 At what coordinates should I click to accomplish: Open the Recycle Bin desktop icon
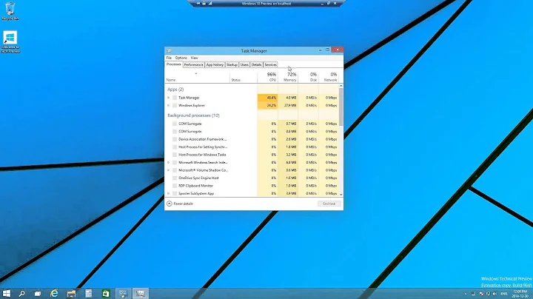10,11
